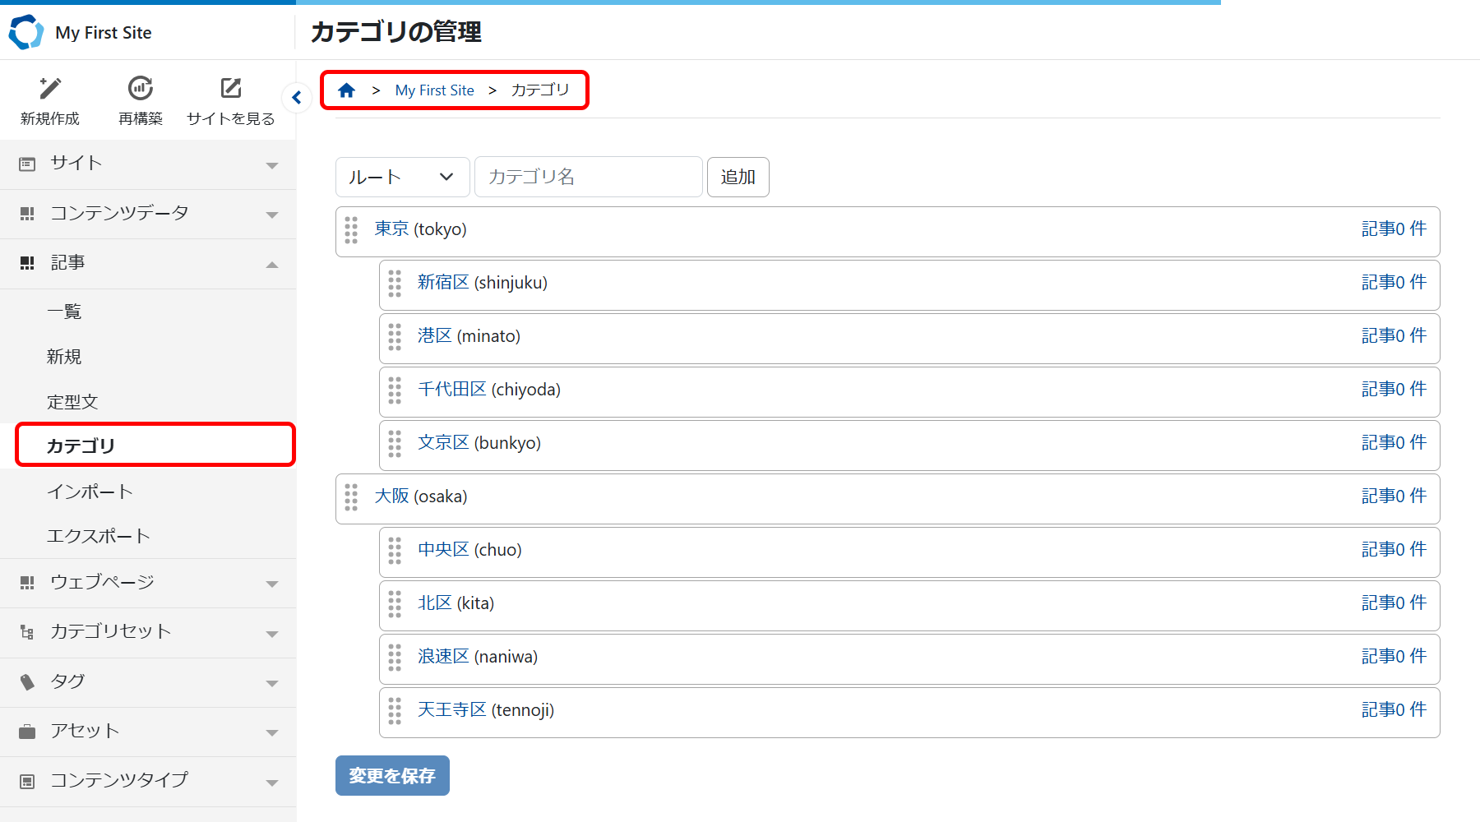
Task: Click the Rebuild (再構築) icon
Action: tap(141, 89)
